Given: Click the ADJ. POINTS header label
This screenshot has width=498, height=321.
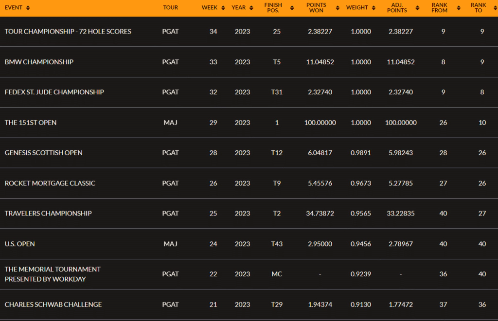Looking at the screenshot, I should pyautogui.click(x=397, y=8).
